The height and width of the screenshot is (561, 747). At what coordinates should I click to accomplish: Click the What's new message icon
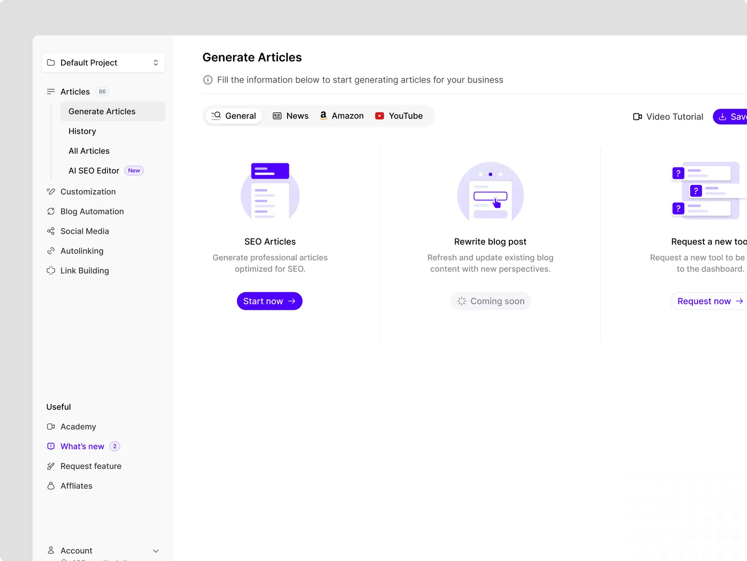pos(51,447)
